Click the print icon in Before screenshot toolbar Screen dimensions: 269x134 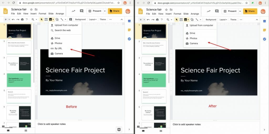[x=22, y=19]
